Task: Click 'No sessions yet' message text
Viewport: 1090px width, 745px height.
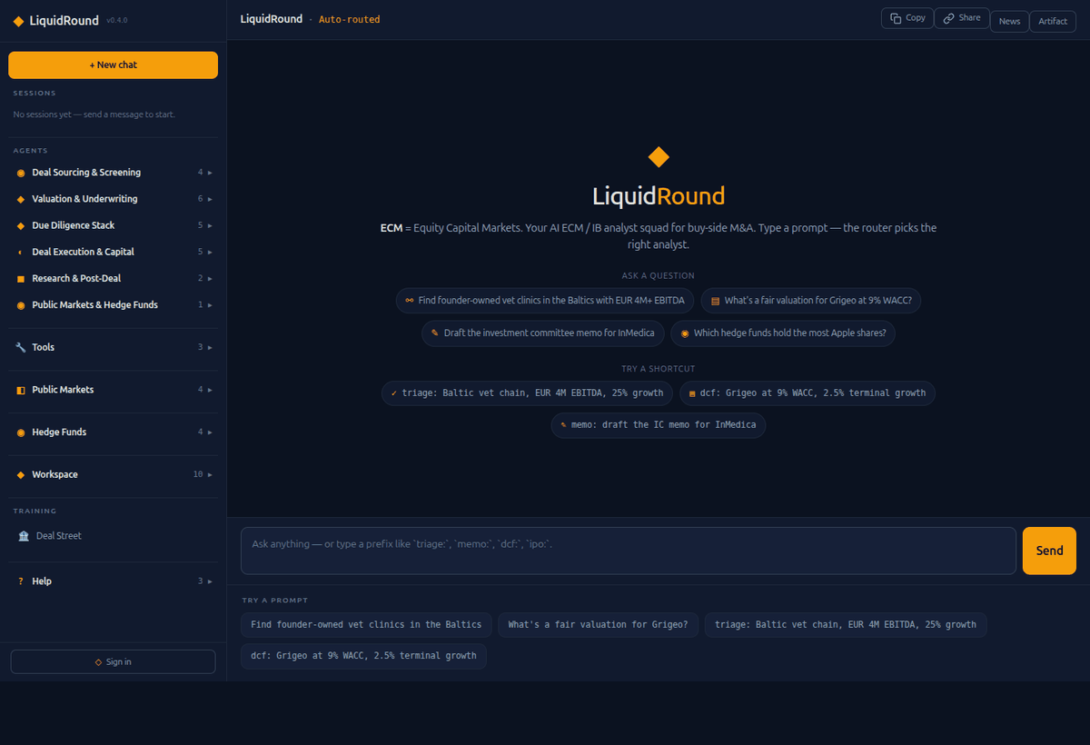Action: point(94,114)
